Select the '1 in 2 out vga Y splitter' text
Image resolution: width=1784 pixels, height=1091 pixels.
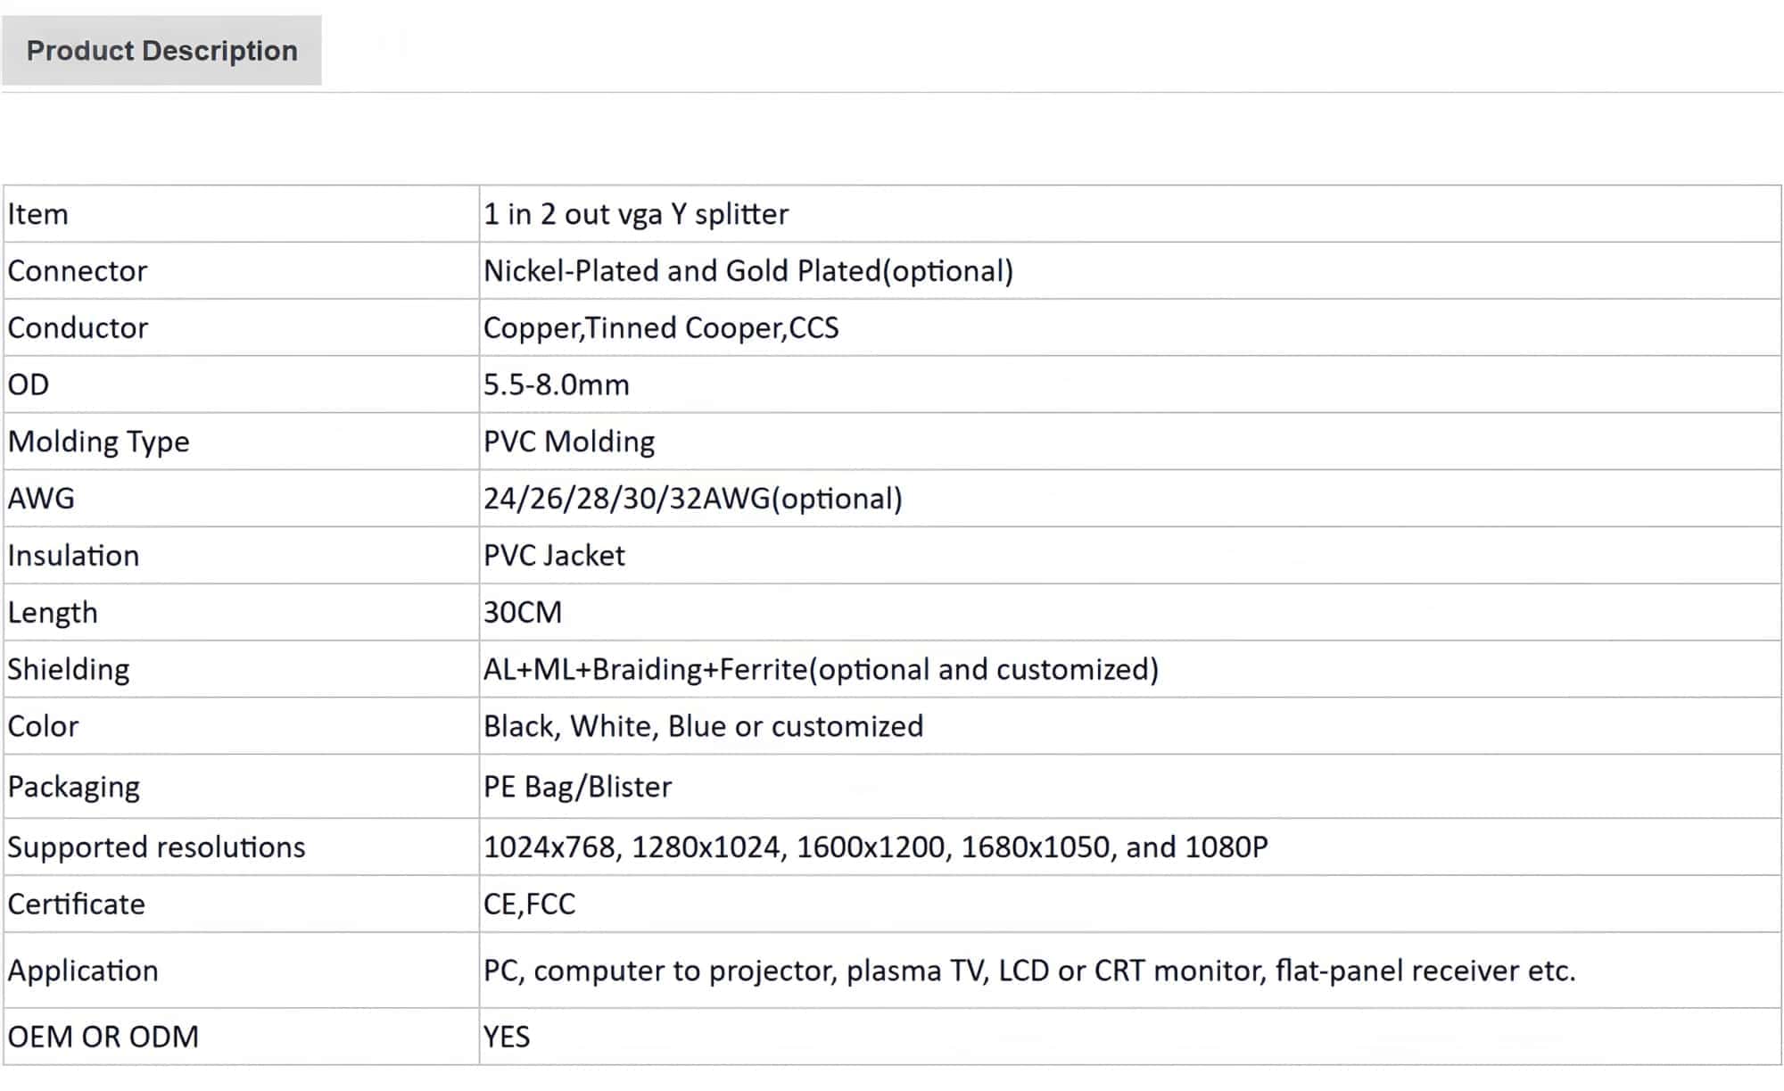pyautogui.click(x=636, y=214)
